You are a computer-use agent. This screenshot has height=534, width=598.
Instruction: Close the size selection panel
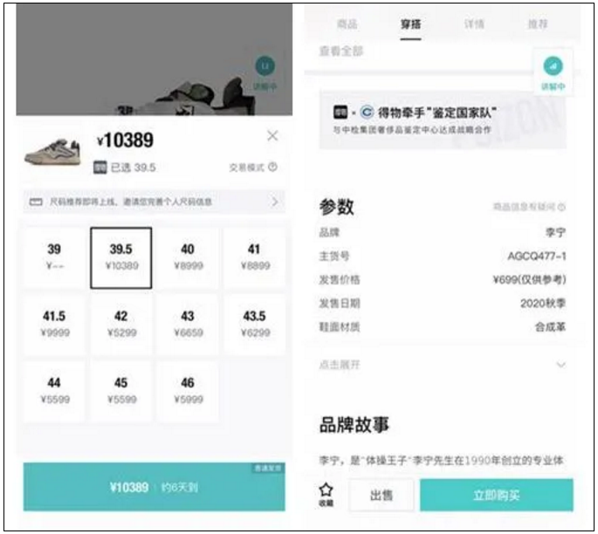[x=272, y=135]
